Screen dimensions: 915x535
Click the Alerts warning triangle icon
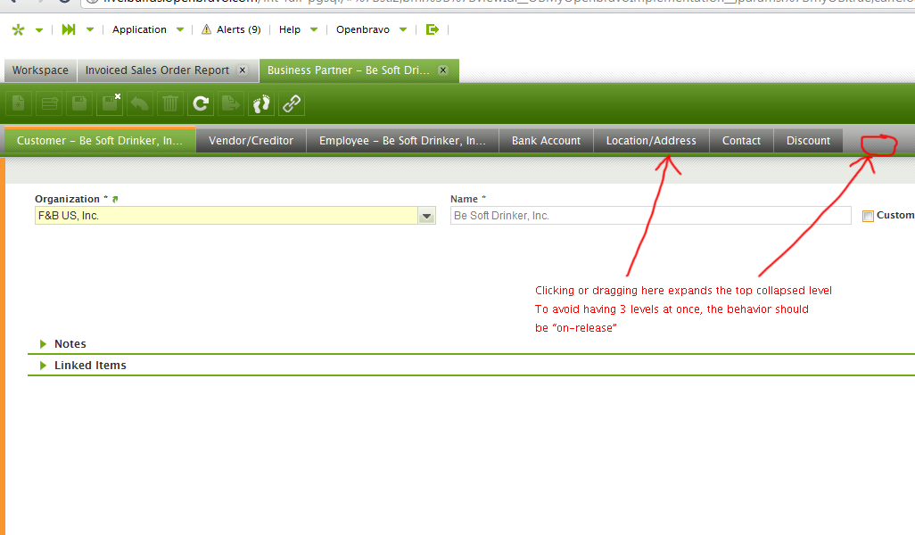pos(206,29)
